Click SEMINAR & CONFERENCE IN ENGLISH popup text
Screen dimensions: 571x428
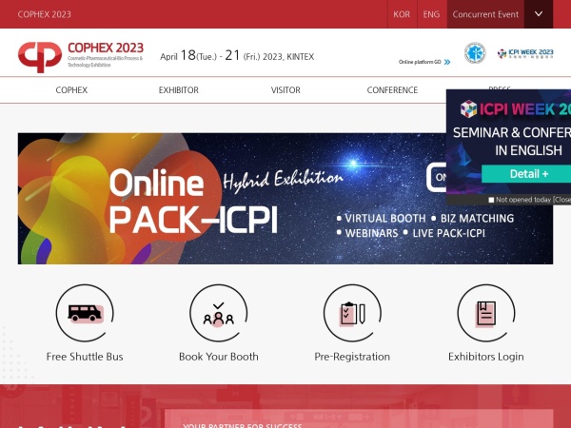pyautogui.click(x=512, y=141)
